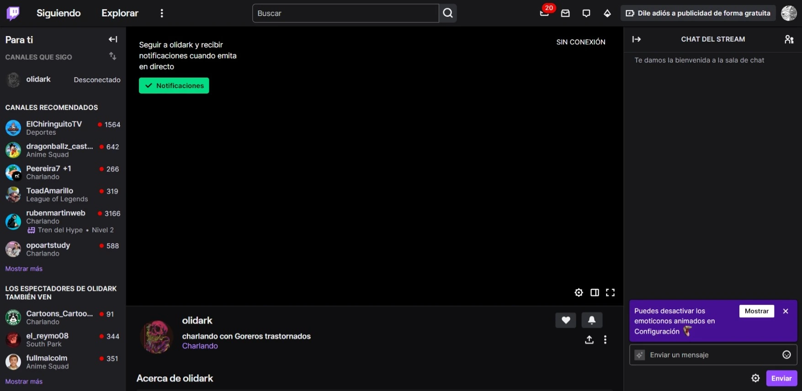Click the Charlando category link
This screenshot has height=391, width=802.
[x=200, y=346]
